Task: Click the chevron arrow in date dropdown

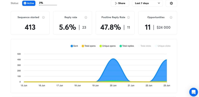Action: coord(159,3)
